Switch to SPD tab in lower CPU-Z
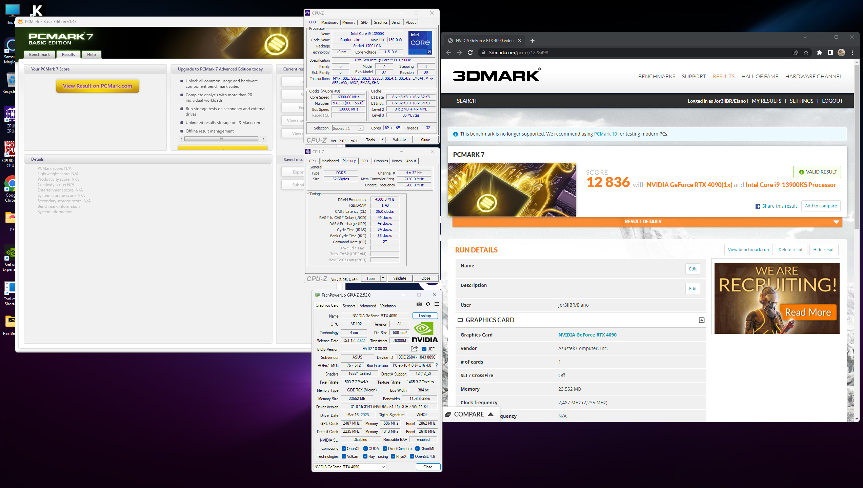The image size is (863, 488). tap(364, 161)
